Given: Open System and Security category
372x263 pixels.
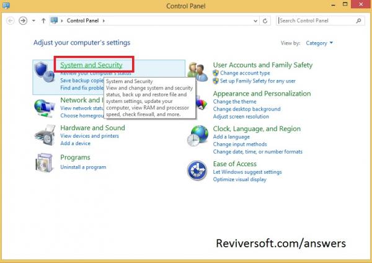Looking at the screenshot, I should click(91, 65).
